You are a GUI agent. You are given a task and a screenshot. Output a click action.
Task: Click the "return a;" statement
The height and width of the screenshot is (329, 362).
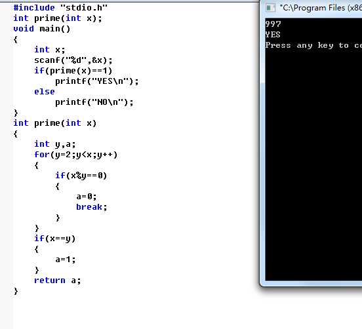pyautogui.click(x=58, y=281)
